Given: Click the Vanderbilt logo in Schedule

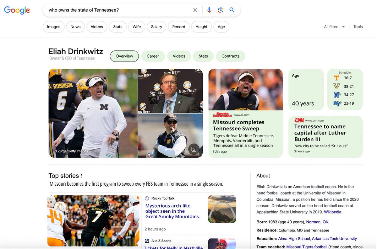Looking at the screenshot, I should point(336,86).
